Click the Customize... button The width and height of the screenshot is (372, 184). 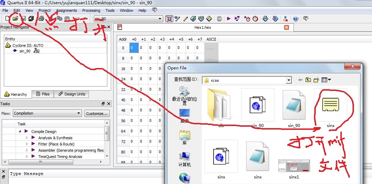(97, 113)
